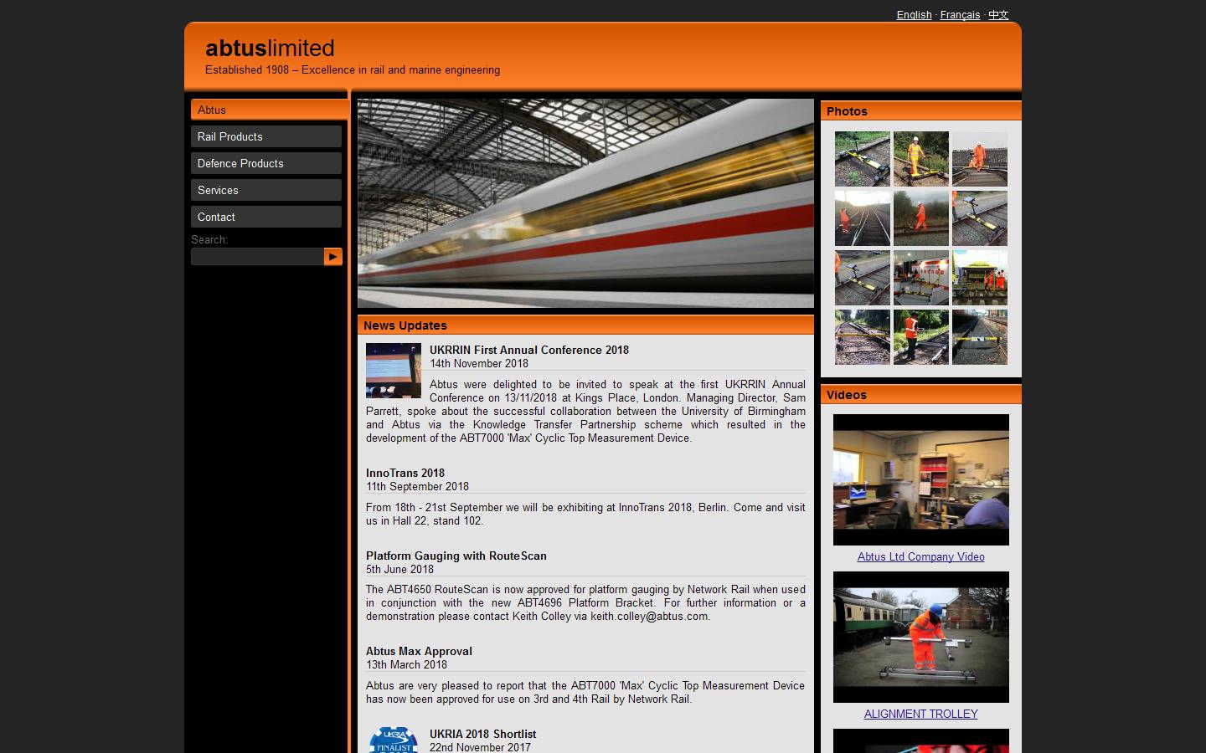
Task: Play the Abtus company video thumbnail
Action: point(920,479)
